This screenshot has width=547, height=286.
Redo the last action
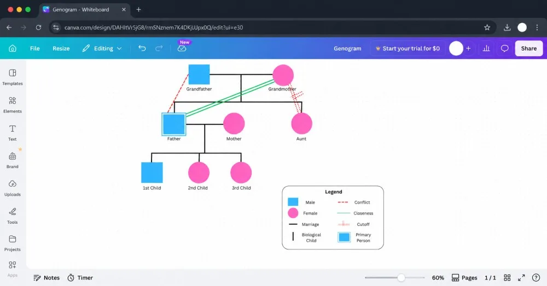pos(159,49)
